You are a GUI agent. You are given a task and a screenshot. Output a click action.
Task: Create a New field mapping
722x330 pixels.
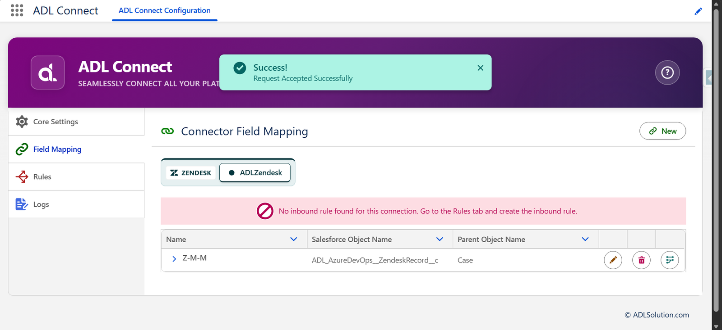pyautogui.click(x=662, y=131)
